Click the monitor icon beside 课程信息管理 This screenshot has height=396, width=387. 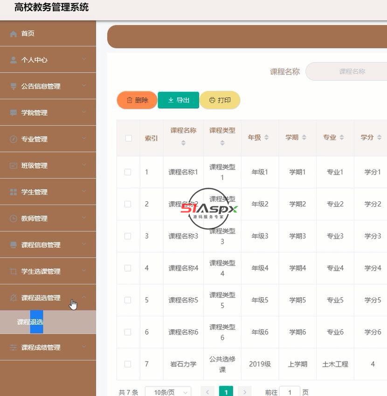pyautogui.click(x=14, y=245)
